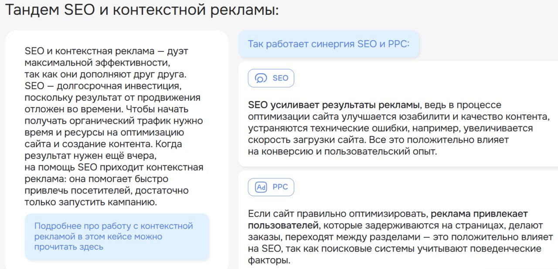Click the PPC badge Ad icon
The height and width of the screenshot is (269, 558).
[261, 187]
